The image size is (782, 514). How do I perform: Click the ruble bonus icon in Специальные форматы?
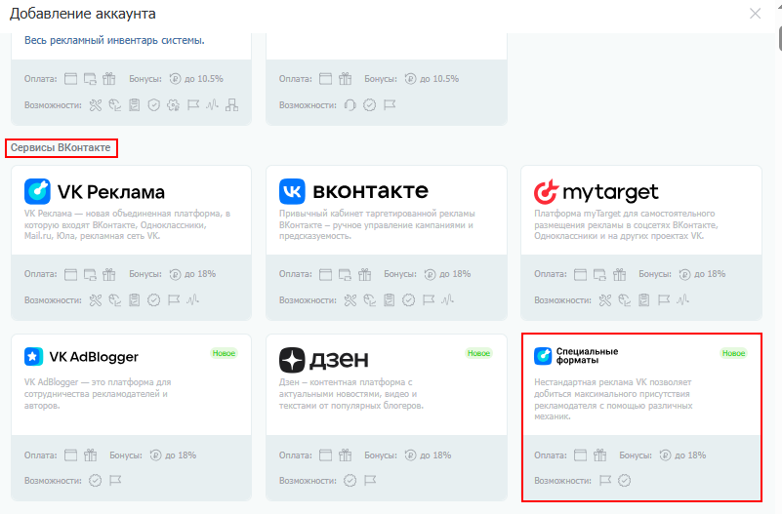tap(665, 455)
